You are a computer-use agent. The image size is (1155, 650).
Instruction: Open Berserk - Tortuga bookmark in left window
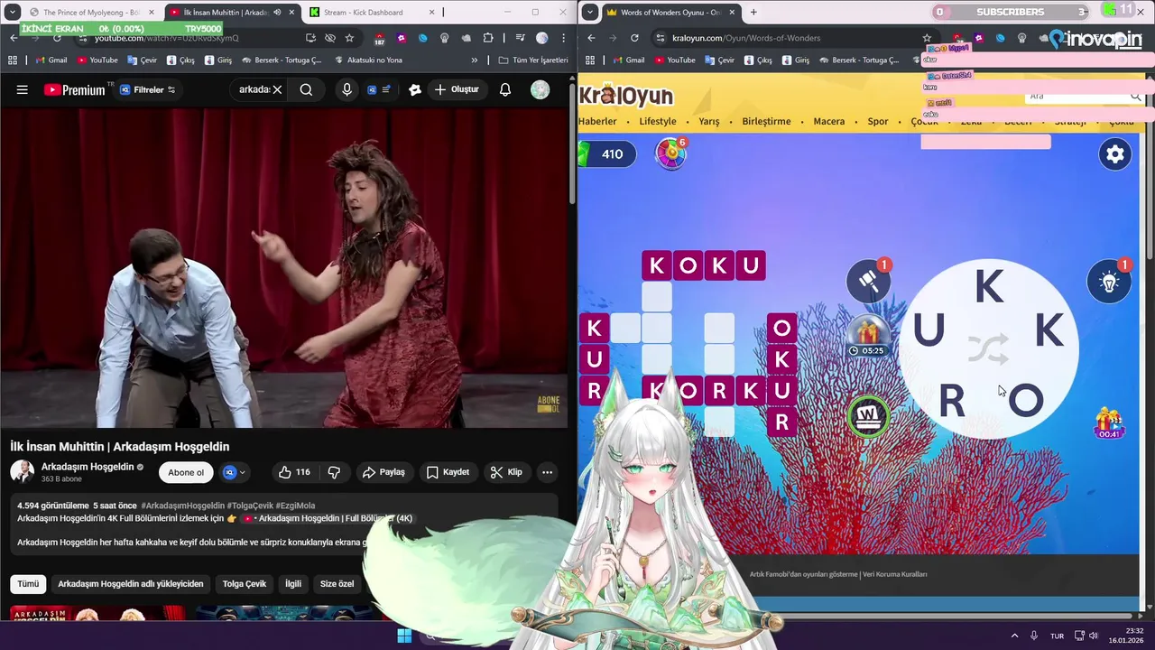[x=282, y=60]
